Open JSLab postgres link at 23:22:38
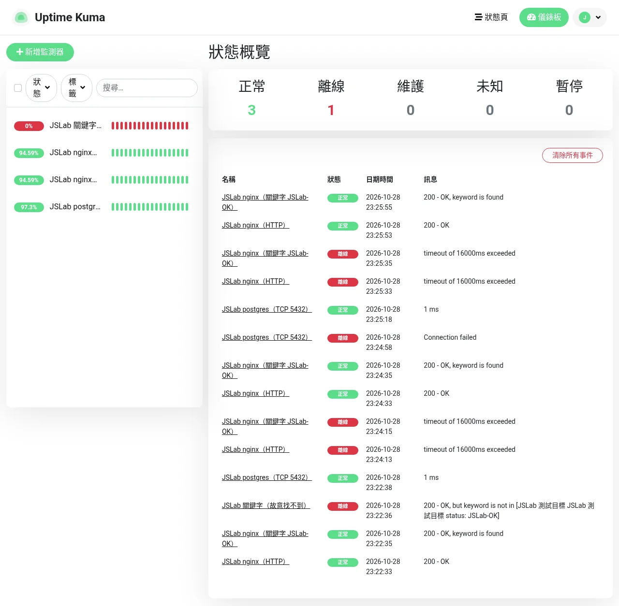Viewport: 619px width, 606px height. tap(267, 477)
